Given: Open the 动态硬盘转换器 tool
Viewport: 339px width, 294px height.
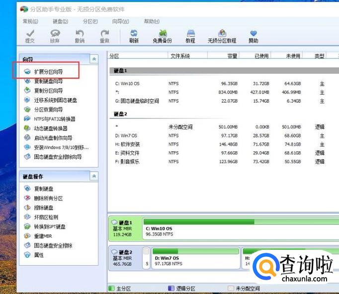Looking at the screenshot, I should click(x=46, y=128).
